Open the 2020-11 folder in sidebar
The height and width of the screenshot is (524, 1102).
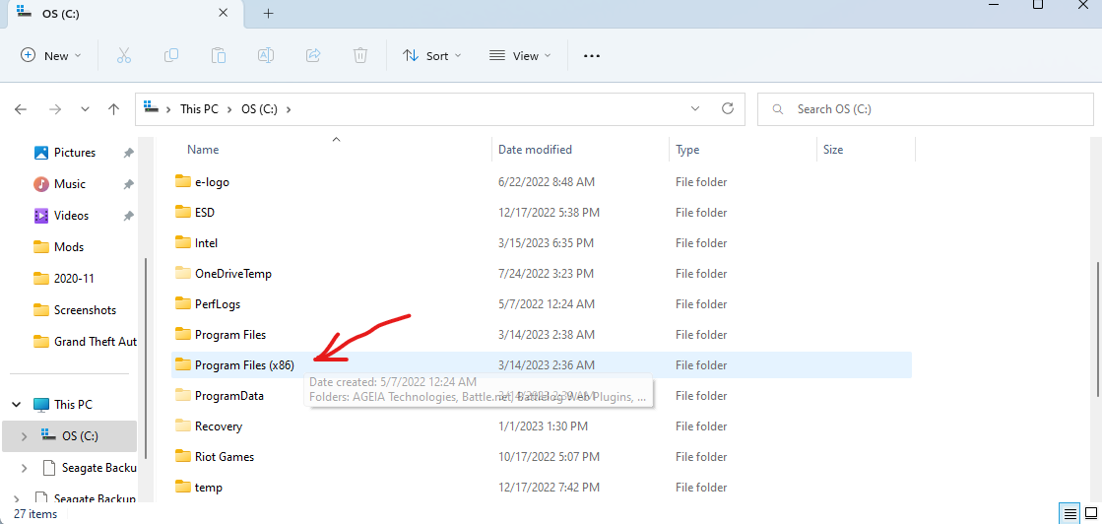point(73,279)
